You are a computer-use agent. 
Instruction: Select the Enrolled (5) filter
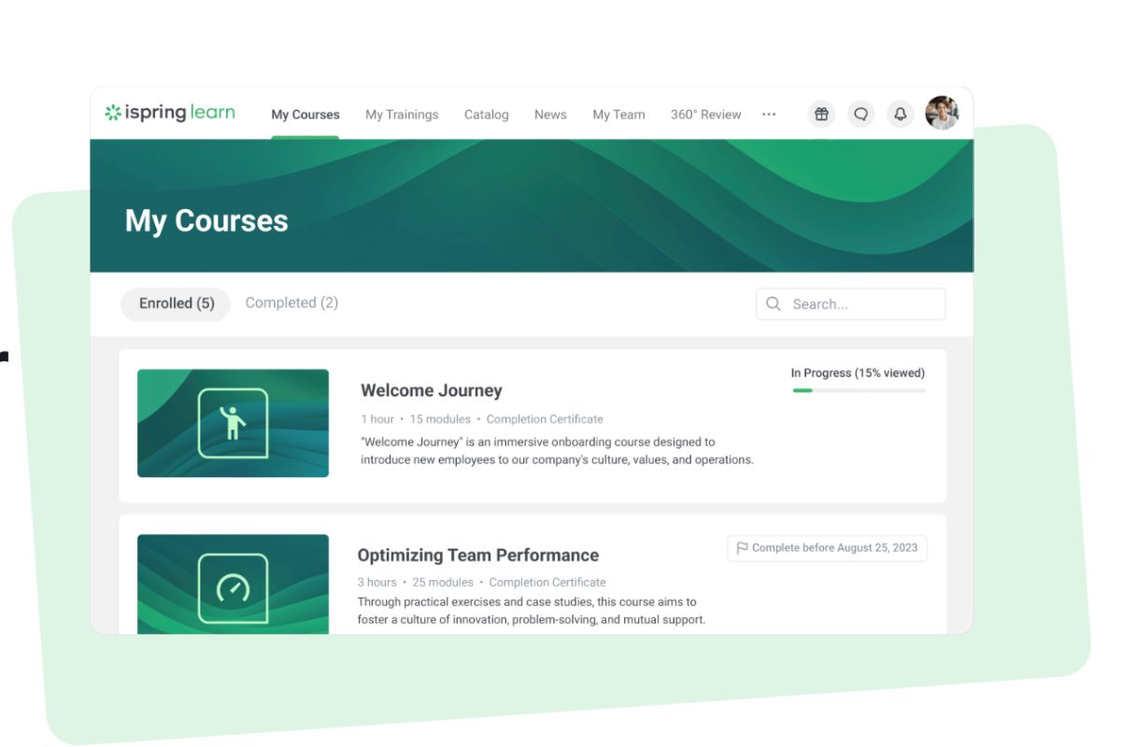point(176,303)
